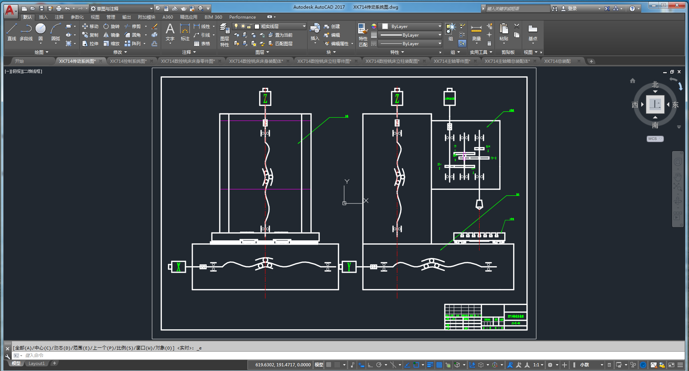This screenshot has height=371, width=689.
Task: Activate the Stretch (拉伸) tool
Action: pyautogui.click(x=90, y=44)
